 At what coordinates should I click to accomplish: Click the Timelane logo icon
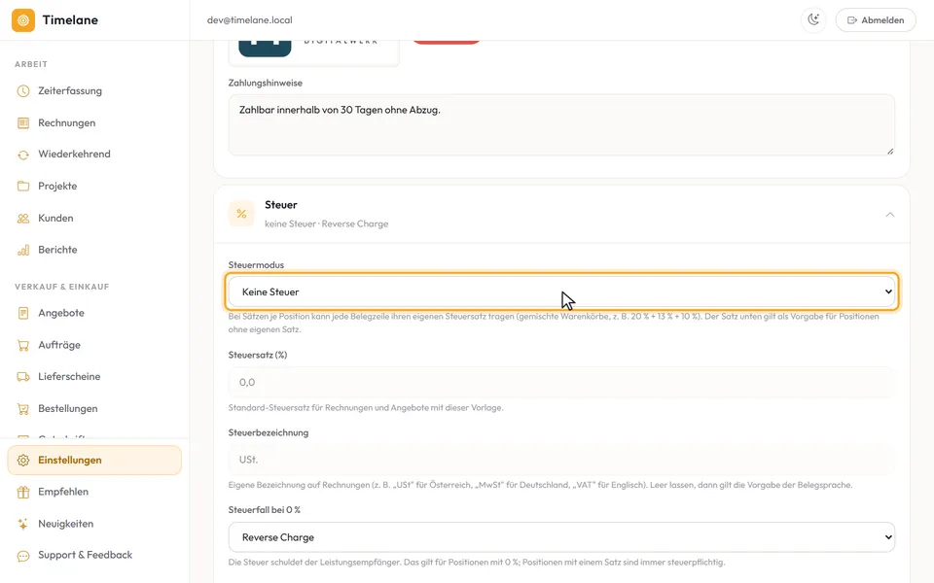click(23, 20)
